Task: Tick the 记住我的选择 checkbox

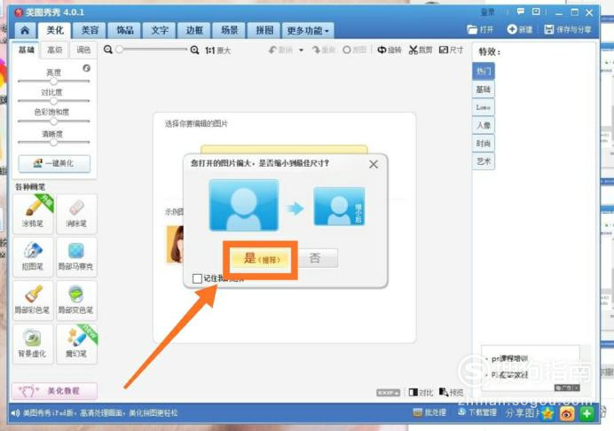Action: 197,278
